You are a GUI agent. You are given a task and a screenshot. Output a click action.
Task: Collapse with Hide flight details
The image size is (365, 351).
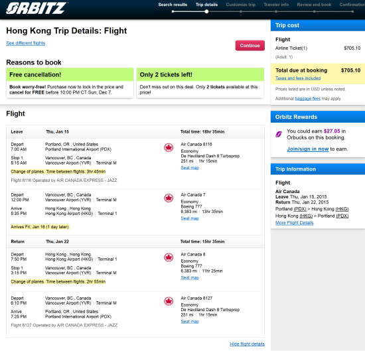(x=248, y=344)
